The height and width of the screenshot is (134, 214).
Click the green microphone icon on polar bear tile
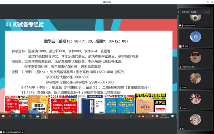pos(183,25)
